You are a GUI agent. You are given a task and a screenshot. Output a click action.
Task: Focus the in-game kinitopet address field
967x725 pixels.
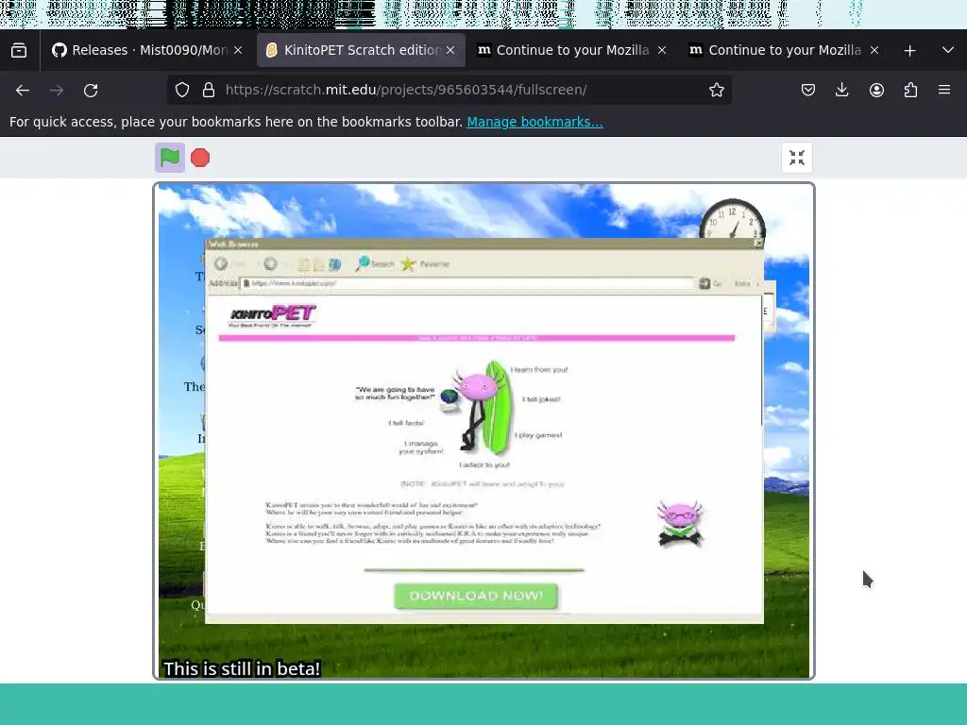coord(467,283)
